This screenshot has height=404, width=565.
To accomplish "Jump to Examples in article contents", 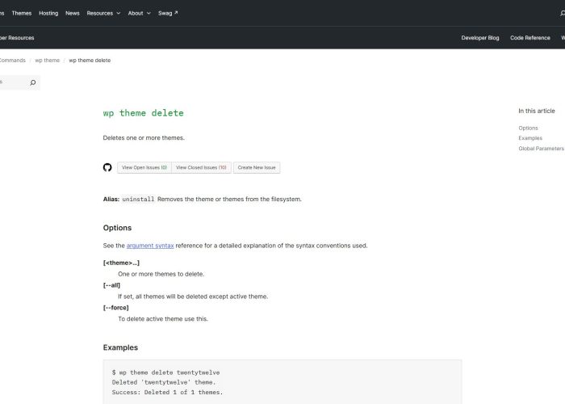I will pyautogui.click(x=530, y=138).
